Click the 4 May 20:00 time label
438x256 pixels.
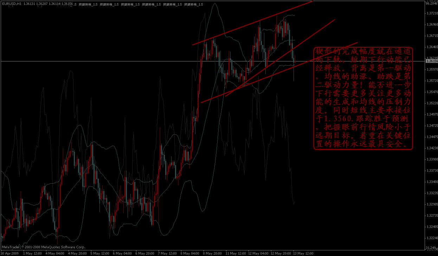[x=77, y=253]
